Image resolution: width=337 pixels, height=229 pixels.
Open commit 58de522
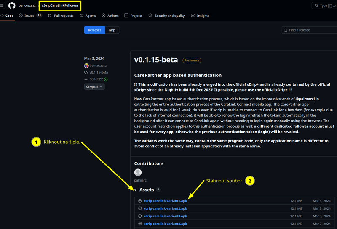coord(96,79)
